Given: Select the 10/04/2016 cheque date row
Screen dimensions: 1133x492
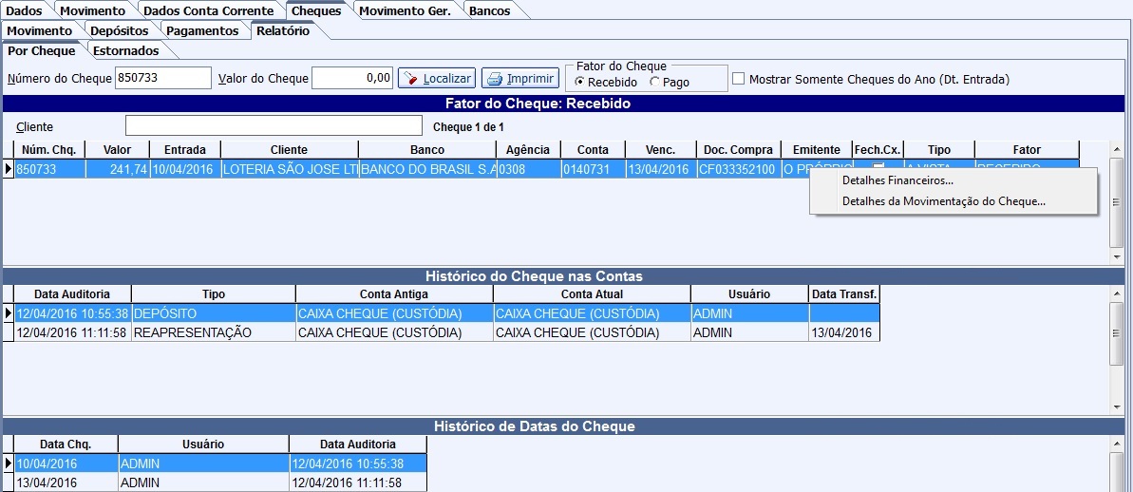Looking at the screenshot, I should (x=220, y=464).
